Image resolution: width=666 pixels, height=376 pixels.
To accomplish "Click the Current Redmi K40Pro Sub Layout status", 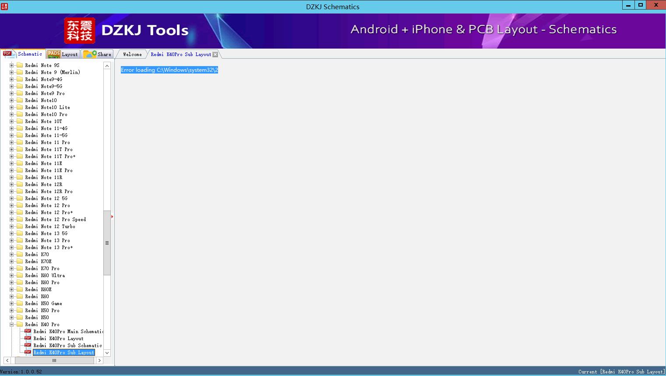I will 621,372.
